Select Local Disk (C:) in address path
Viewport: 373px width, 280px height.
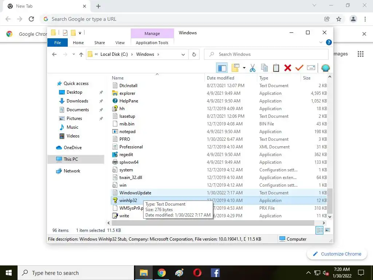point(114,54)
